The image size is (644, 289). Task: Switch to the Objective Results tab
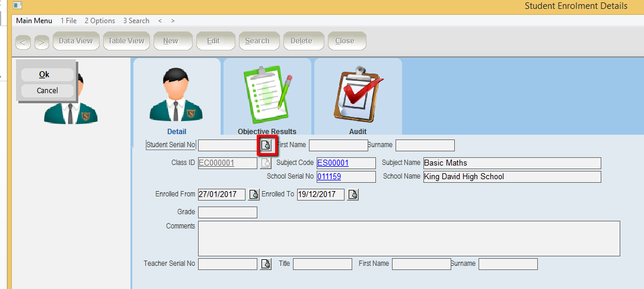point(267,97)
